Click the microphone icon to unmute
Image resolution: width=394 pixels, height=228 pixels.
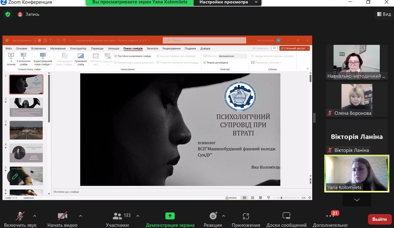(x=20, y=216)
